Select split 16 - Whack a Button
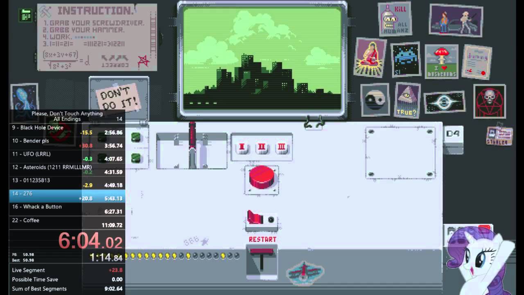The height and width of the screenshot is (295, 524). (67, 209)
